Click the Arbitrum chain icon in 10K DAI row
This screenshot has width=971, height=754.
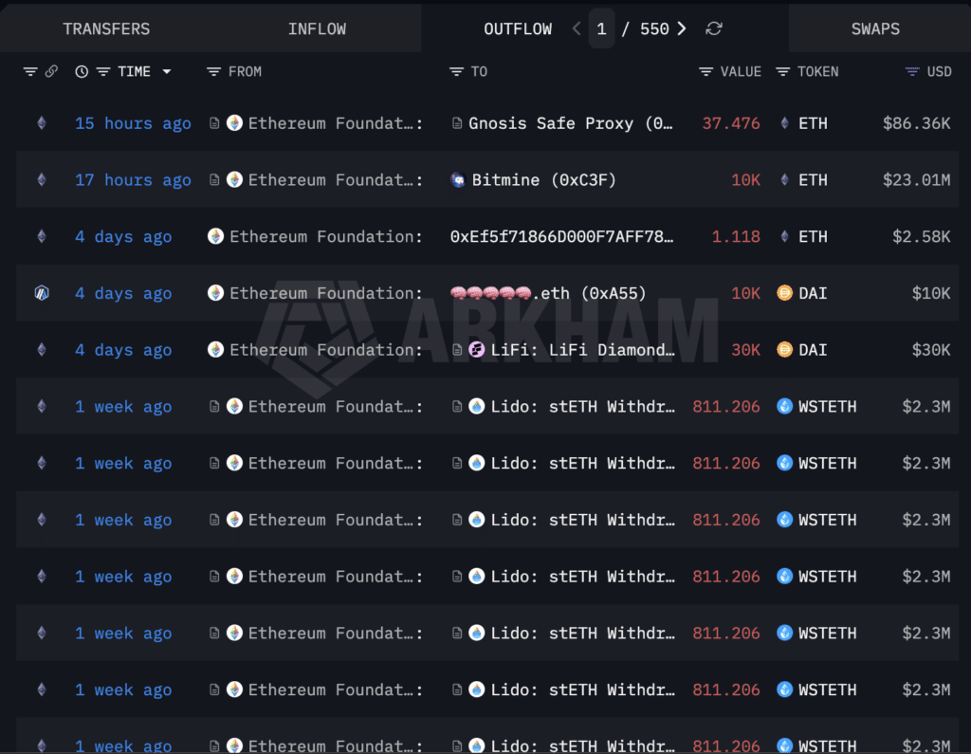(42, 293)
